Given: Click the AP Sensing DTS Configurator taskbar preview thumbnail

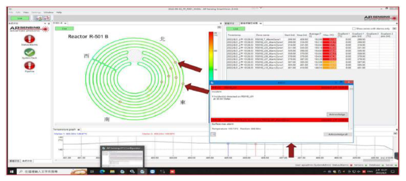Looking at the screenshot, I should [122, 157].
